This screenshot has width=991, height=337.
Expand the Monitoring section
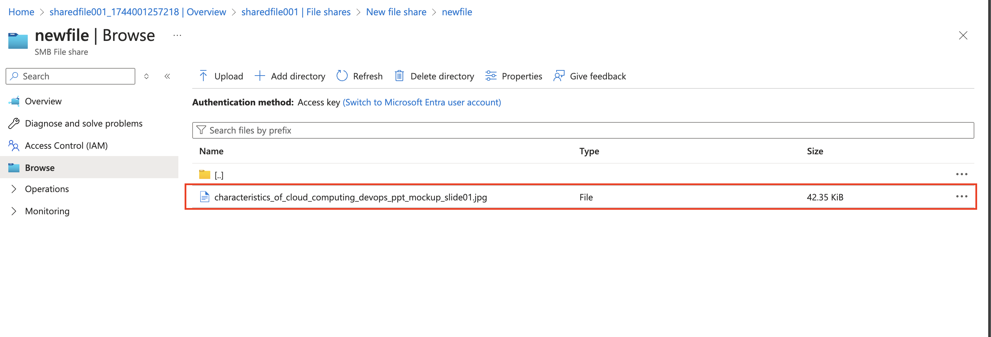coord(14,211)
